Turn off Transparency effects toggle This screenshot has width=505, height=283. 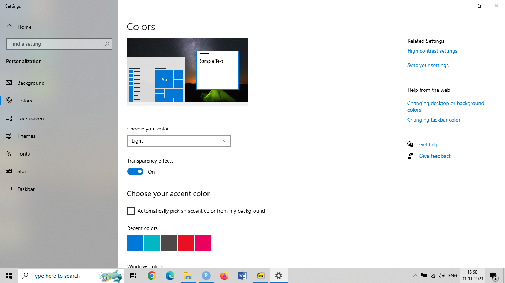[135, 172]
